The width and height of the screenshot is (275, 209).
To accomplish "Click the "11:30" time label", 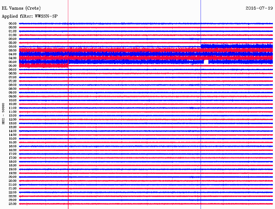I will [13, 112].
